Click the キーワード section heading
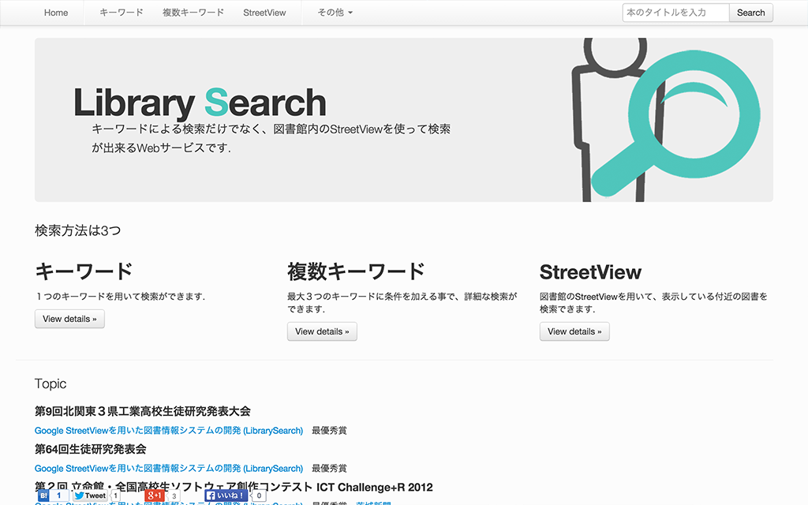808x505 pixels. 84,271
